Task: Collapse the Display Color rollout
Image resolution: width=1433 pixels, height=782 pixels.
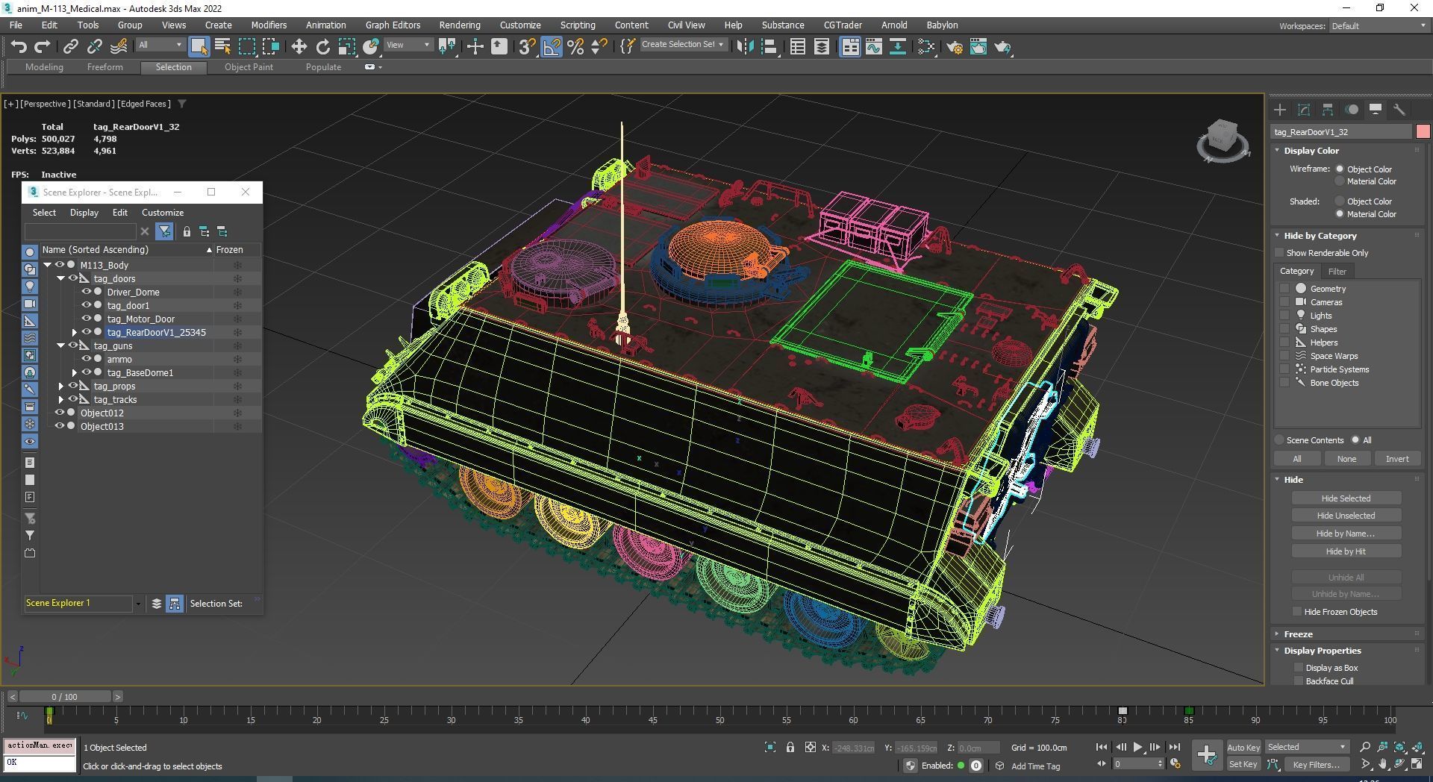Action: click(1311, 150)
